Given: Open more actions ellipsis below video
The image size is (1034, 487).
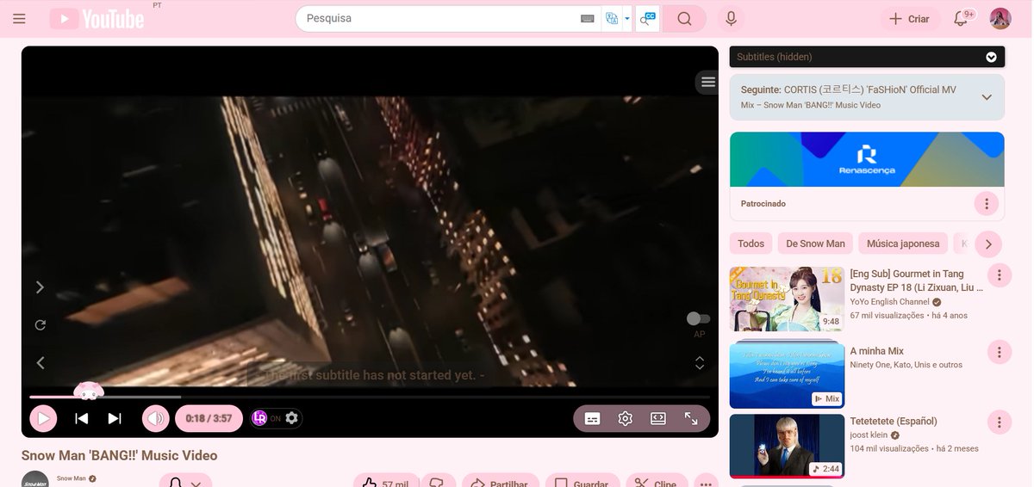Looking at the screenshot, I should click(x=706, y=482).
